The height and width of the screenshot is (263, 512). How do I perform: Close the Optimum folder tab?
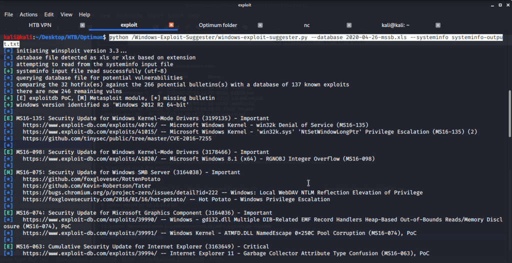(260, 25)
